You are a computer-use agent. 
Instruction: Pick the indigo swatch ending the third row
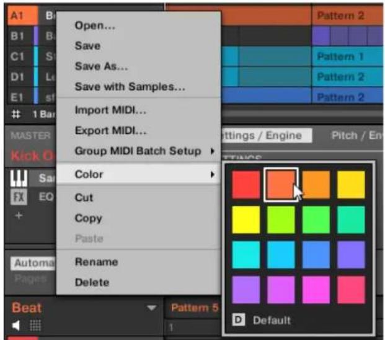351,255
